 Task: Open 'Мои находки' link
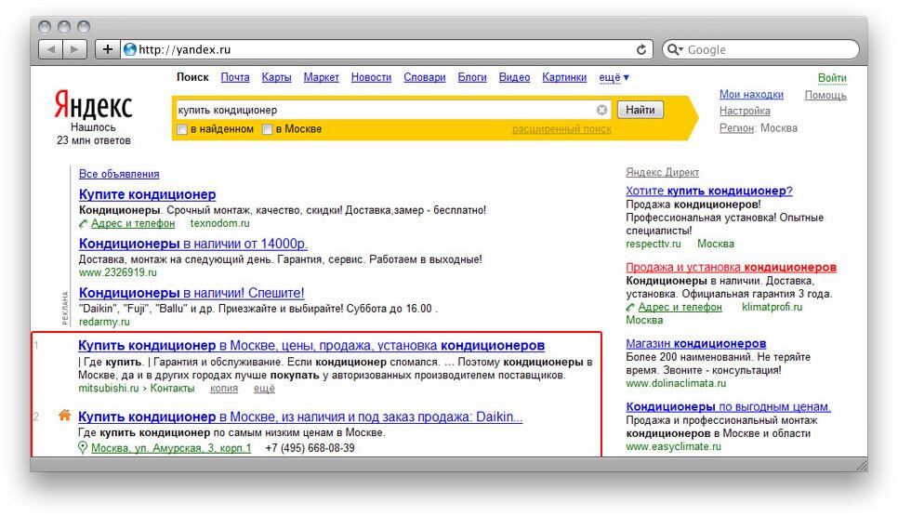click(x=751, y=95)
